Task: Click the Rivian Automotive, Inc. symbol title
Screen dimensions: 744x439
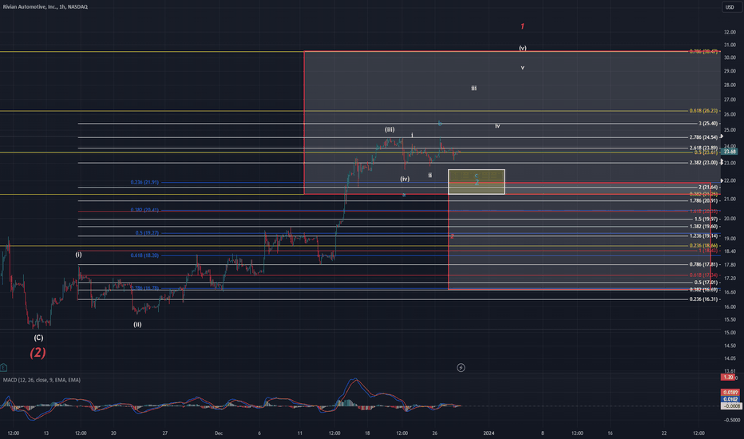Action: pos(45,6)
